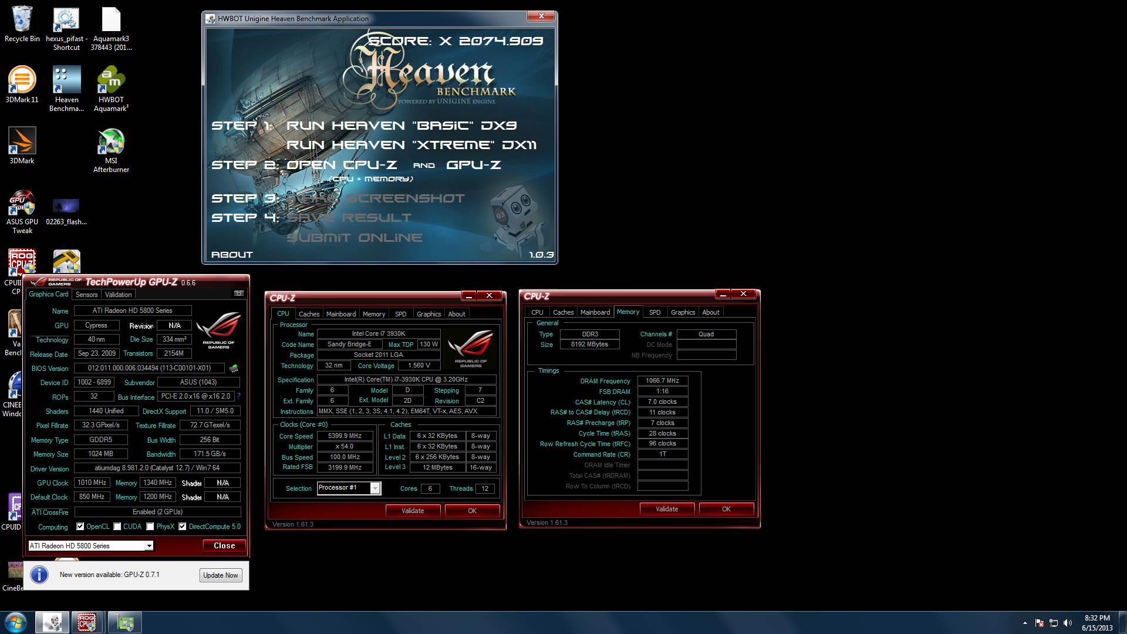The width and height of the screenshot is (1127, 634).
Task: Click the Core Speed 5399.9 MHz value
Action: 345,436
